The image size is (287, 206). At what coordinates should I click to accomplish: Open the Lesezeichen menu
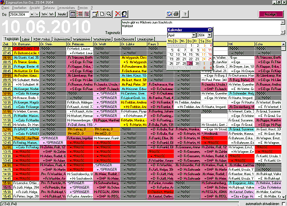tap(66, 8)
